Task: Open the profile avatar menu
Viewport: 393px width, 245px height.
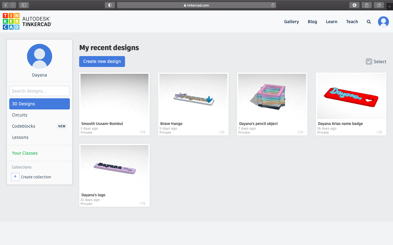Action: tap(383, 22)
